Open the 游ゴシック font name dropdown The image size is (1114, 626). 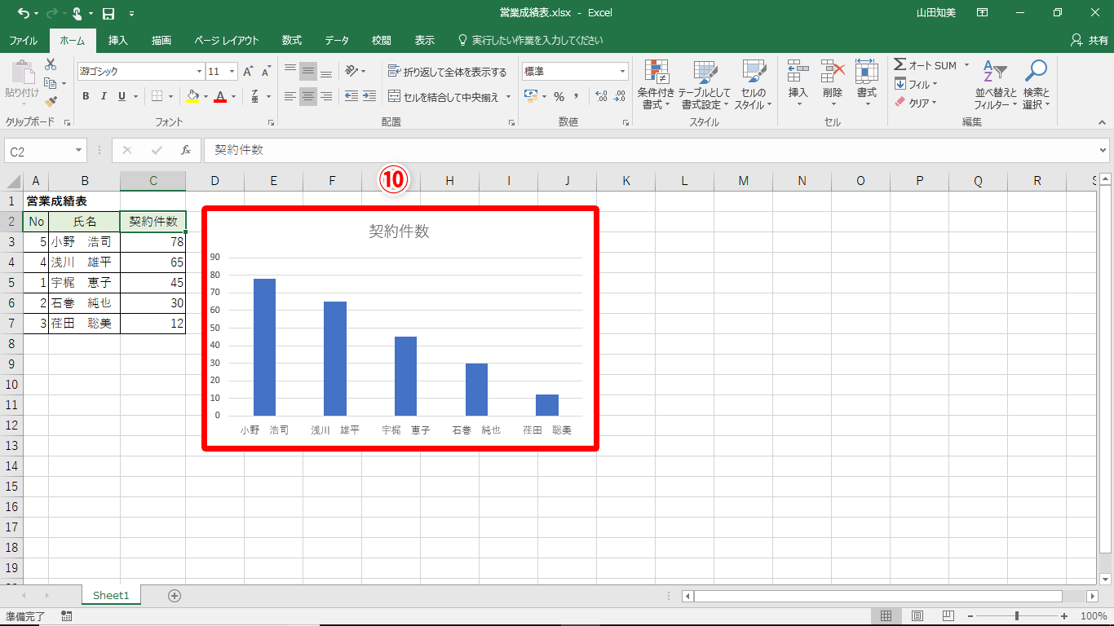(197, 72)
